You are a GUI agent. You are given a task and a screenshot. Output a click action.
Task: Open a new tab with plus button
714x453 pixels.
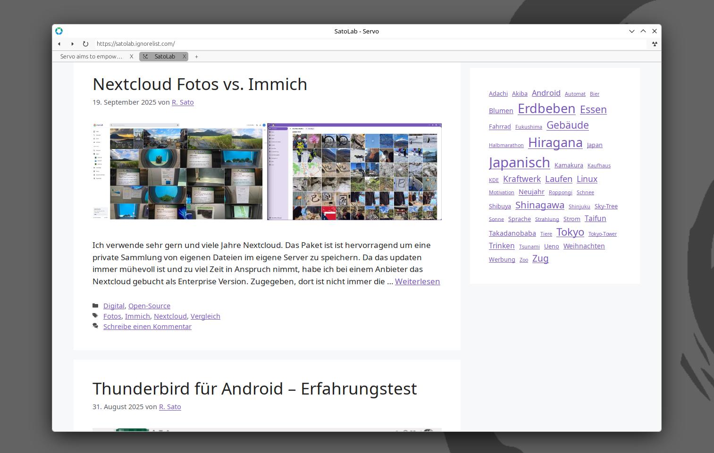[x=196, y=57]
